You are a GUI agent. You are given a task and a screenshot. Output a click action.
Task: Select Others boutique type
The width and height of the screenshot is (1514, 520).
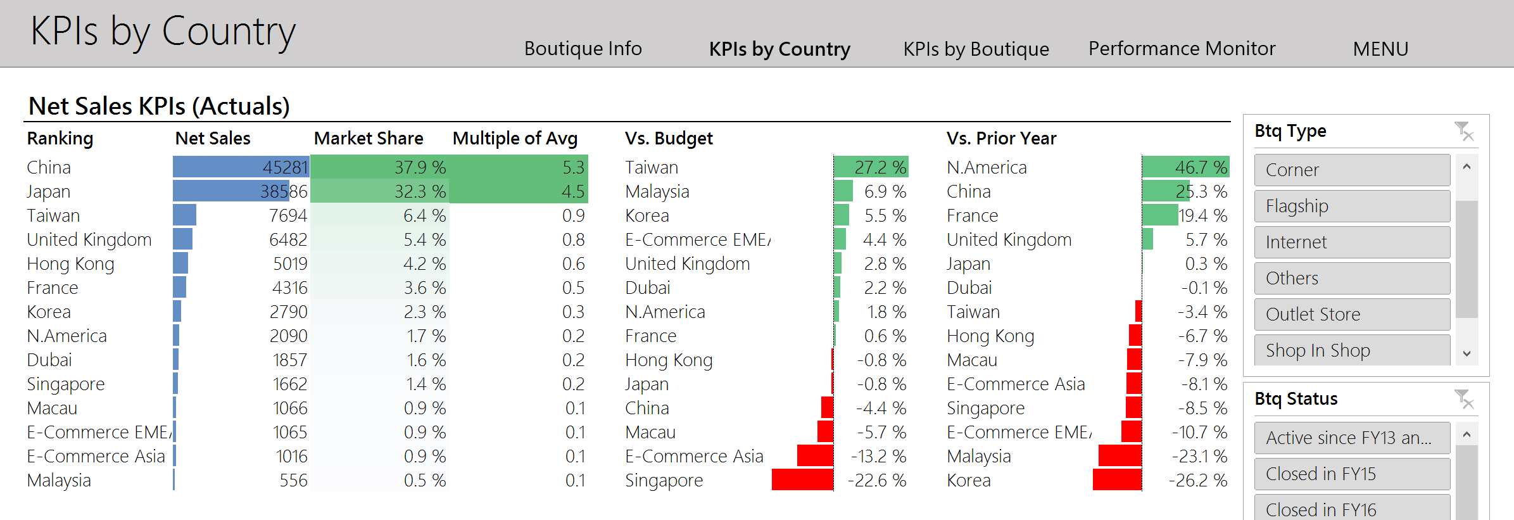[x=1351, y=278]
